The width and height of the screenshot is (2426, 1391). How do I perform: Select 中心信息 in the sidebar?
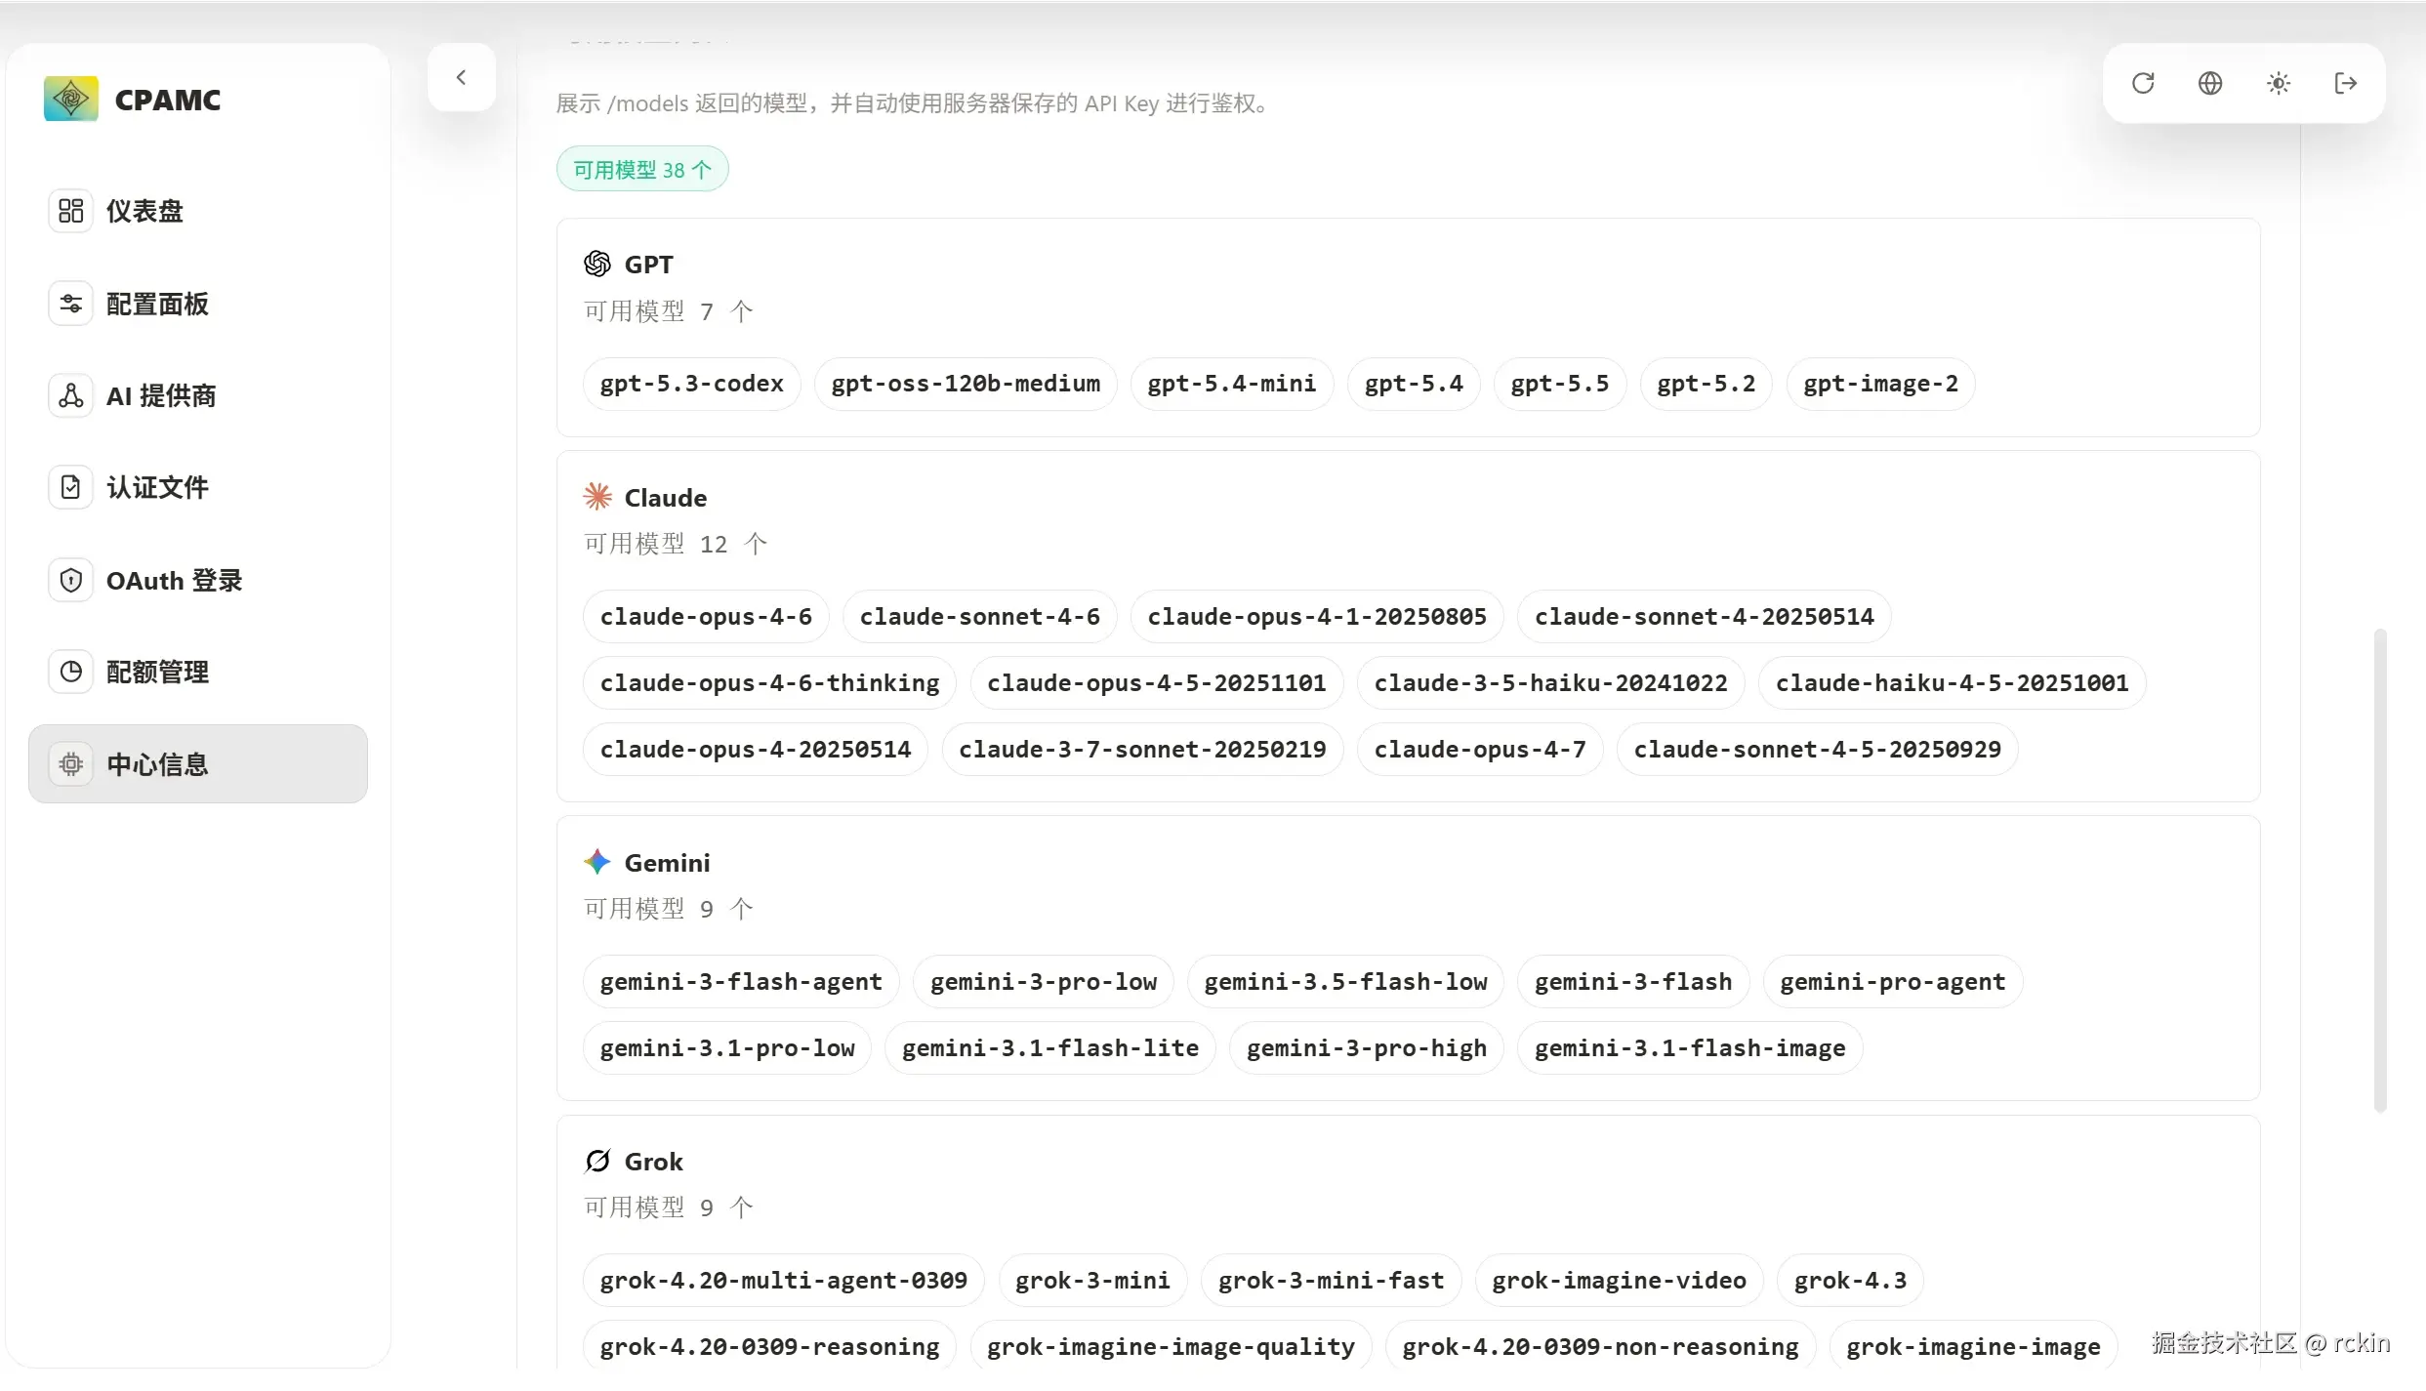point(198,764)
